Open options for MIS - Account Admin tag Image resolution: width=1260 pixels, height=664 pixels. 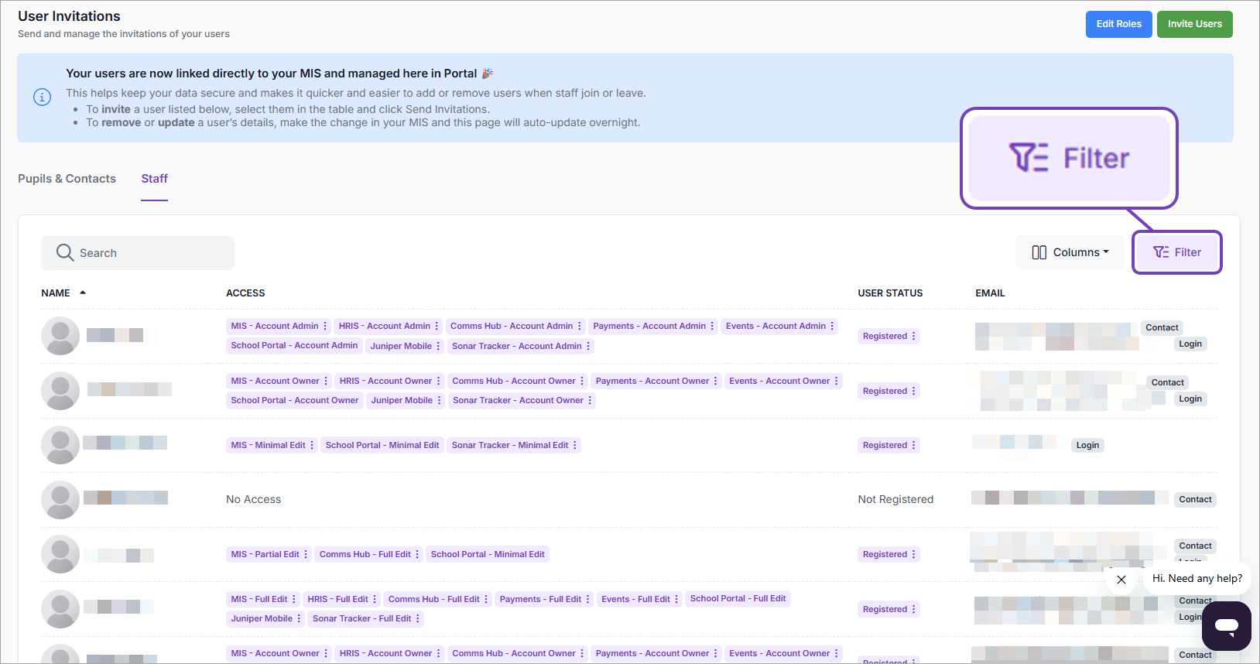click(x=325, y=327)
